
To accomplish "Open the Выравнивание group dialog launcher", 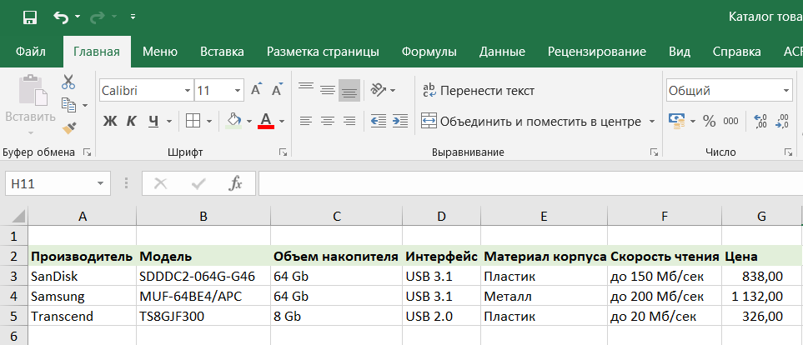I will 654,152.
